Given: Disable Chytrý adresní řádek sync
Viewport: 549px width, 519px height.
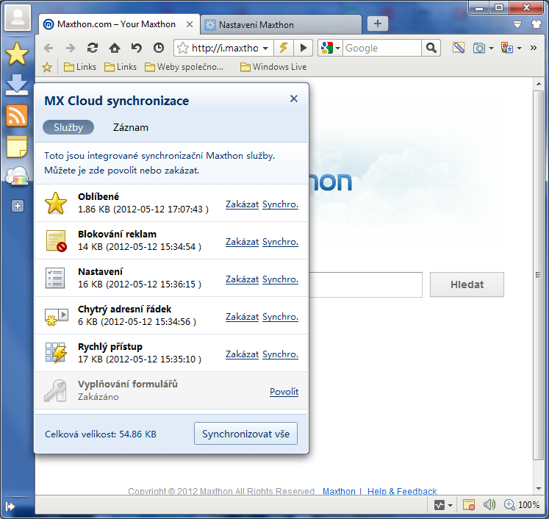Looking at the screenshot, I should coord(242,317).
